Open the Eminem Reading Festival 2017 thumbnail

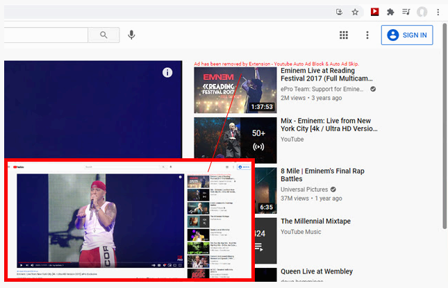(x=235, y=90)
